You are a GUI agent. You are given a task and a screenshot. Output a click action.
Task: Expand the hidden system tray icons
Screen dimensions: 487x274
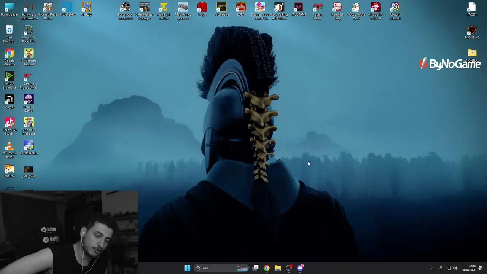pyautogui.click(x=433, y=268)
